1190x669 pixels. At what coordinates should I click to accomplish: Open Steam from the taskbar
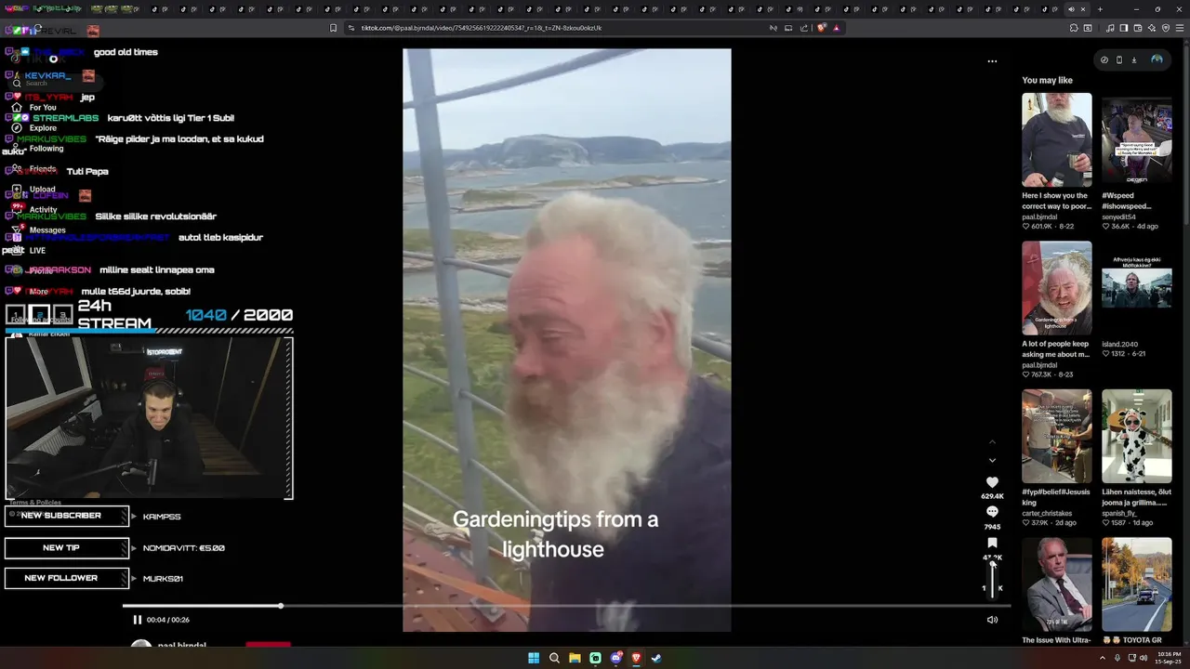coord(656,658)
